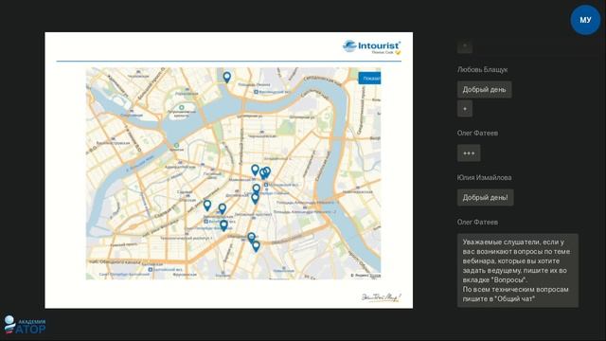The image size is (606, 341).
Task: Click the 'Уважаемые слушатели' notice message
Action: 518,270
